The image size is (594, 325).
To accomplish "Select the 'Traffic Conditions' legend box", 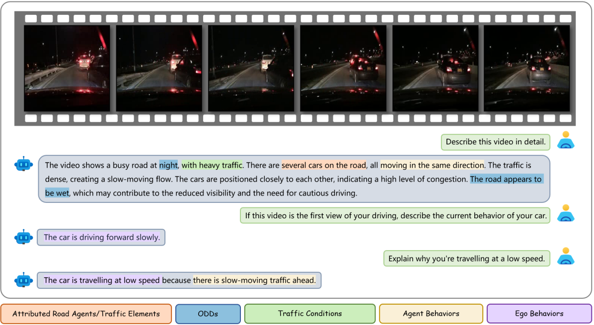I will coord(310,314).
